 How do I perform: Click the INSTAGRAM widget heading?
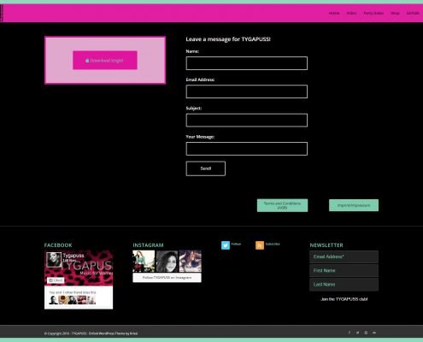148,245
